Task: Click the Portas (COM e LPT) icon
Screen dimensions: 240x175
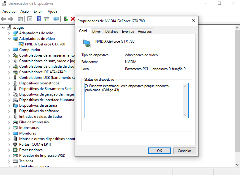Action: (15, 144)
